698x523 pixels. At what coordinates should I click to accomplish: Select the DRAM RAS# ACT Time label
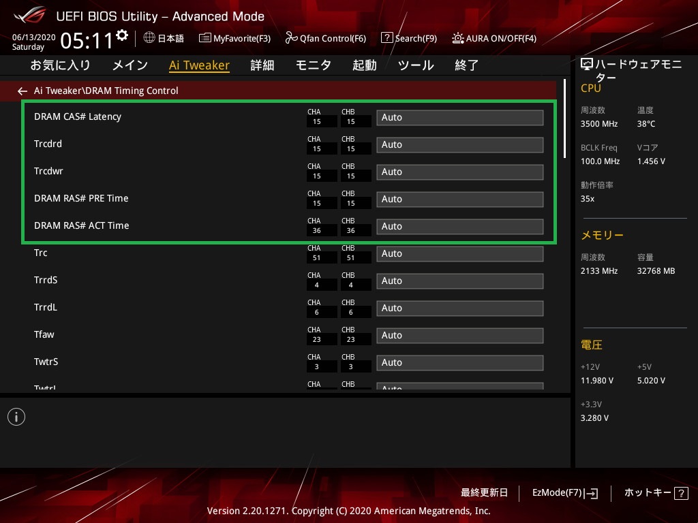pos(82,225)
